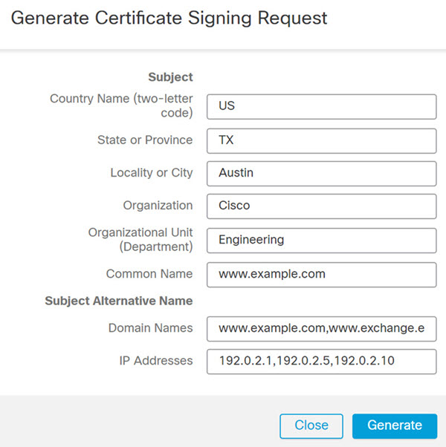This screenshot has width=446, height=447.
Task: Click the "Subject Alternative Name" section heading
Action: [118, 301]
